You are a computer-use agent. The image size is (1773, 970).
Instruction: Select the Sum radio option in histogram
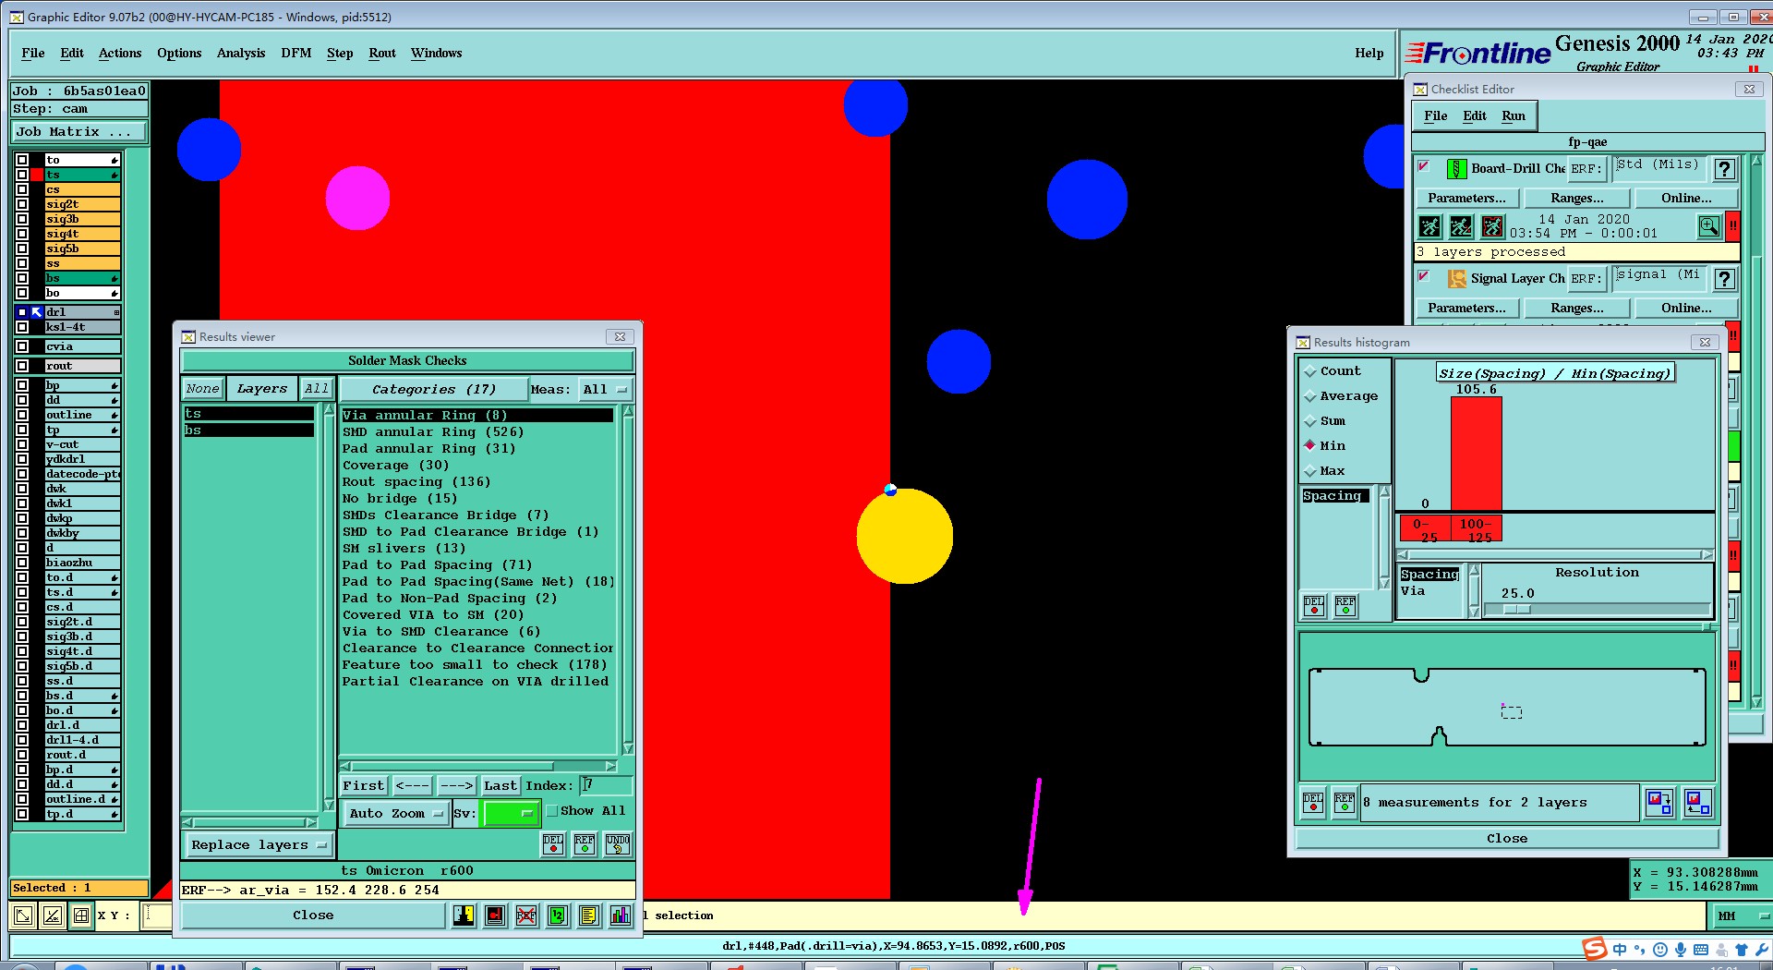coord(1309,421)
